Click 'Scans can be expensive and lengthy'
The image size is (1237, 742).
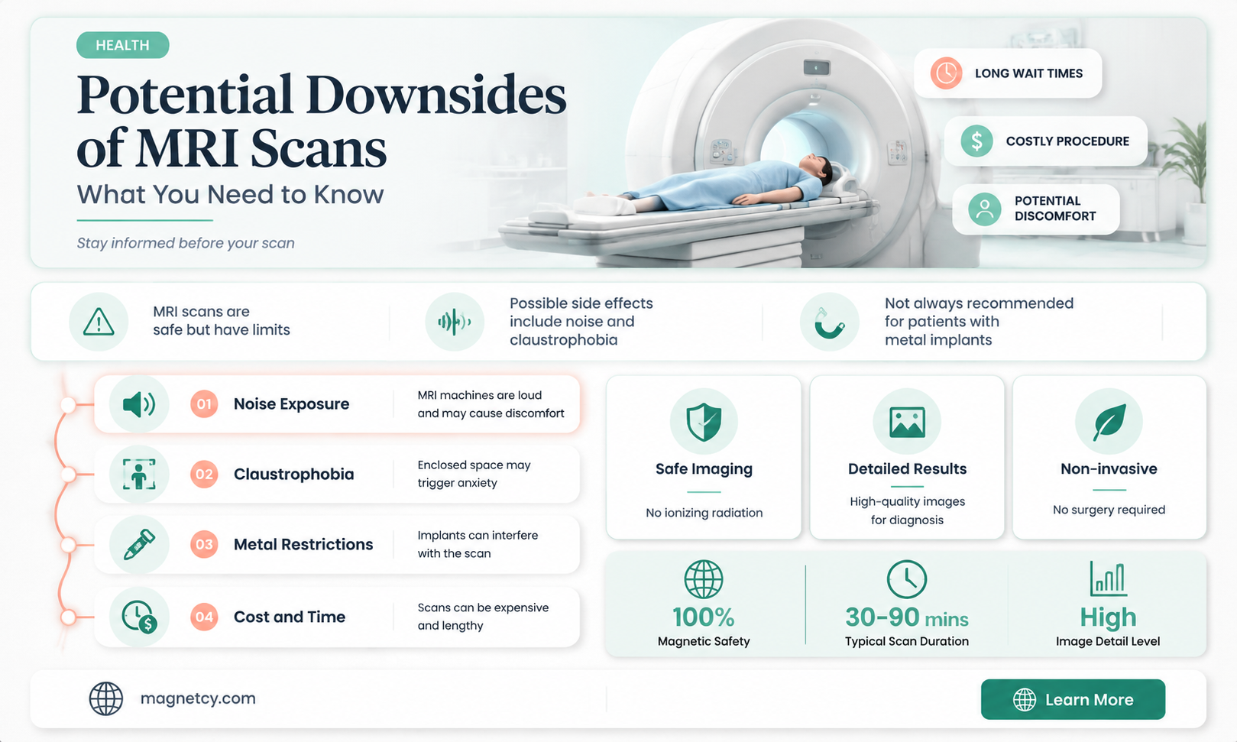point(483,617)
